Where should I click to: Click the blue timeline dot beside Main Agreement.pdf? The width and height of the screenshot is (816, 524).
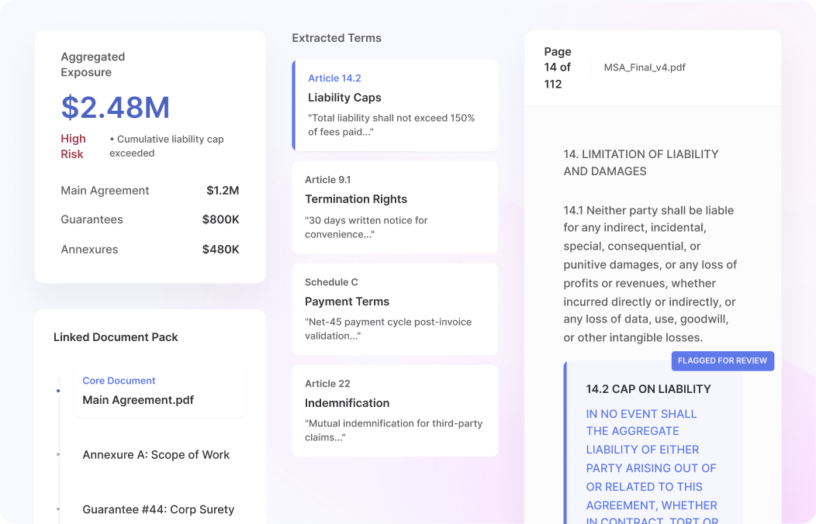click(58, 391)
